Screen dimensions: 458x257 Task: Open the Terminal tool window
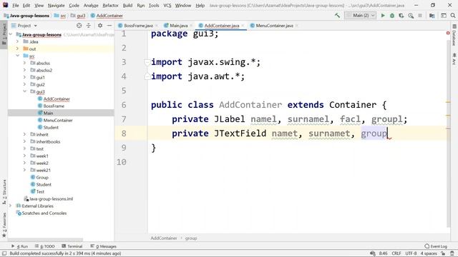[x=72, y=246]
